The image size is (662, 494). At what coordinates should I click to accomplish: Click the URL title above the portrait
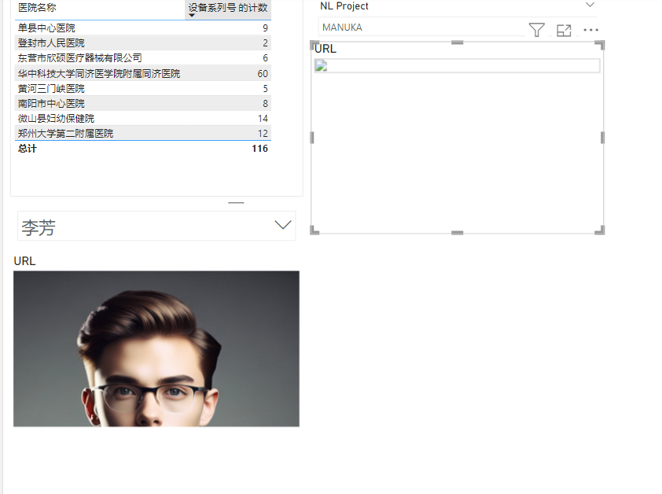pyautogui.click(x=24, y=261)
